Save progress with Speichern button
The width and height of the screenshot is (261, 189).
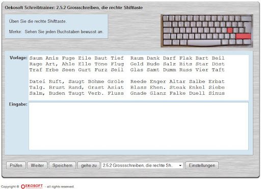pos(62,165)
